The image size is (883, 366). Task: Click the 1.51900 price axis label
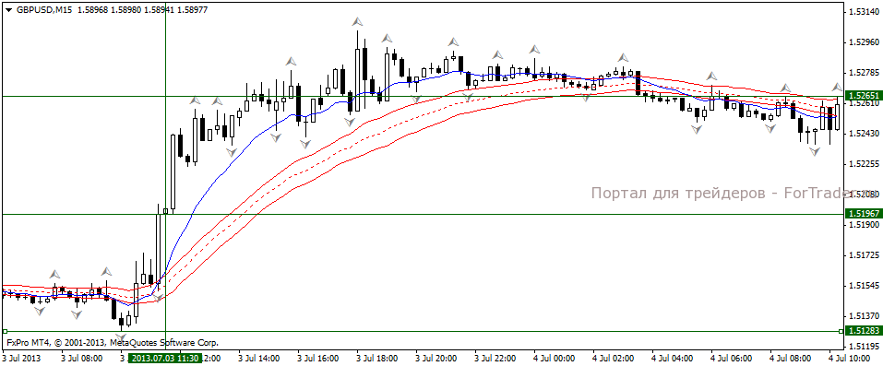pos(865,225)
